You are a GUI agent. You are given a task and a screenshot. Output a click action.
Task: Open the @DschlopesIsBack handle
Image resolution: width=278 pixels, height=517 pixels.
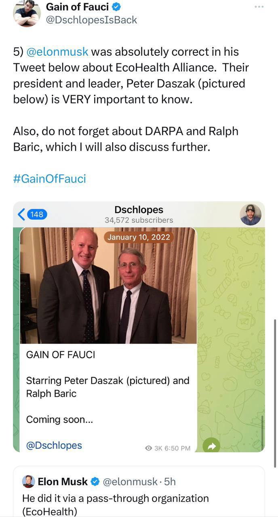tap(91, 20)
